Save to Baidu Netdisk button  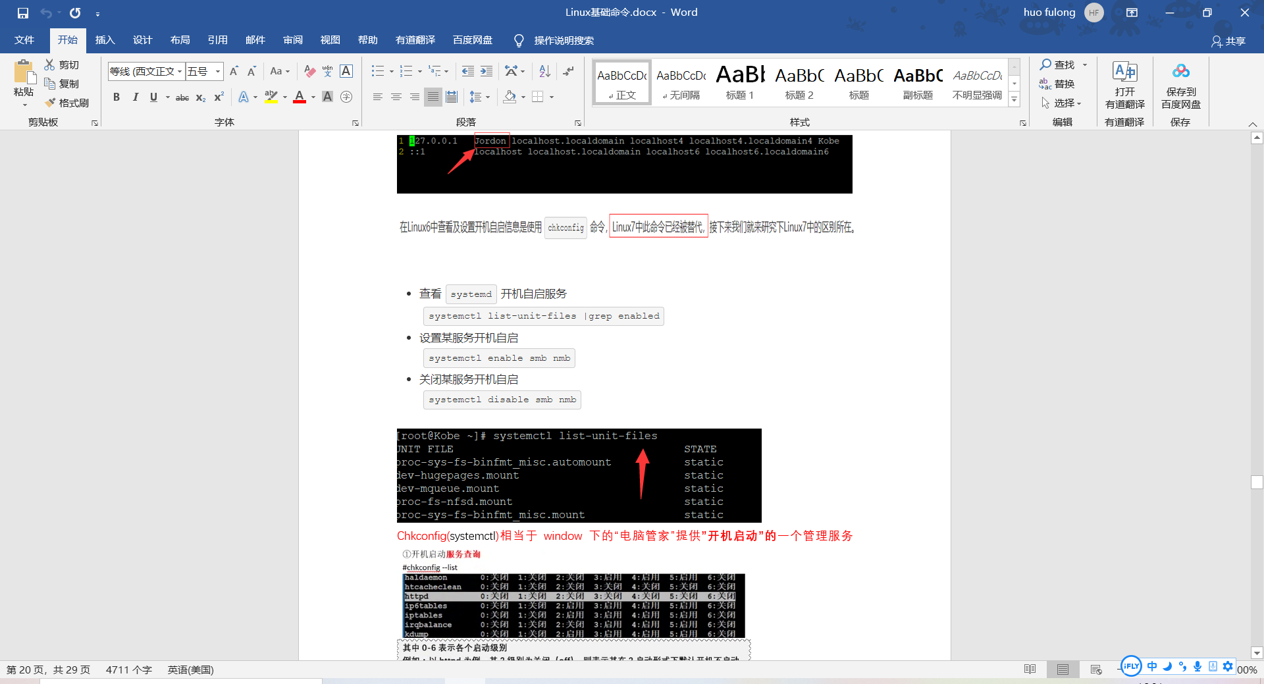tap(1180, 86)
